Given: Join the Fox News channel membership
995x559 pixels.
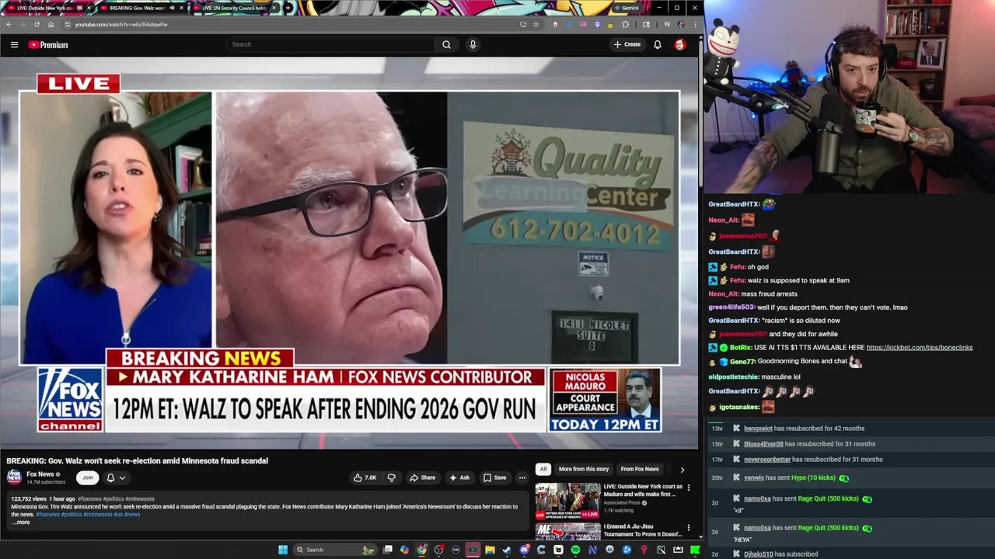Looking at the screenshot, I should pyautogui.click(x=87, y=477).
